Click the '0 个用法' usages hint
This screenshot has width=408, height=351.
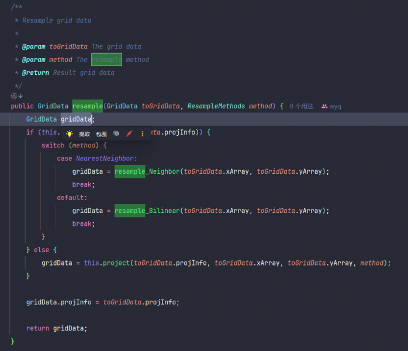click(301, 106)
